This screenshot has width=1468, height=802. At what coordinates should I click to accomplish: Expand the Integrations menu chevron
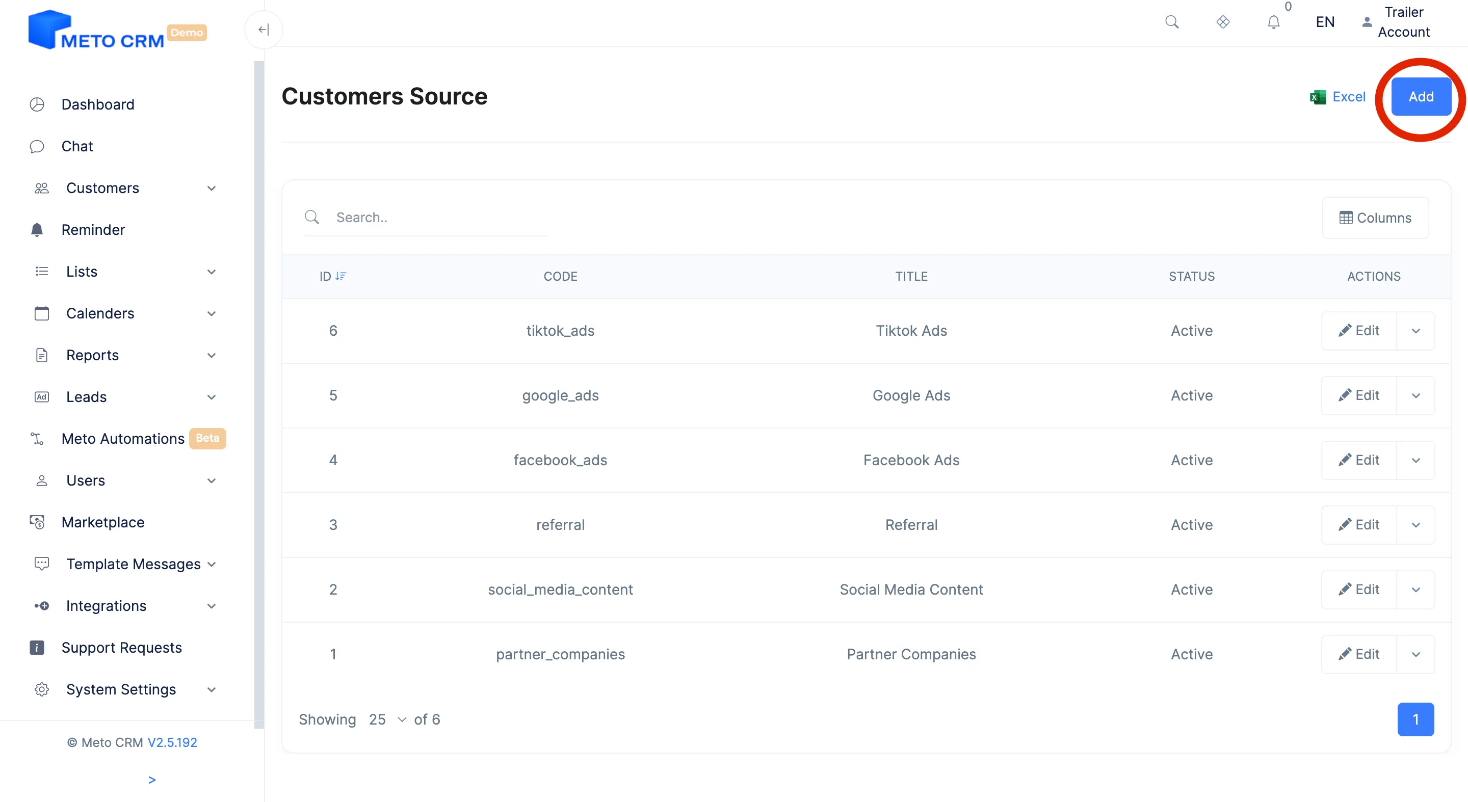(x=212, y=605)
